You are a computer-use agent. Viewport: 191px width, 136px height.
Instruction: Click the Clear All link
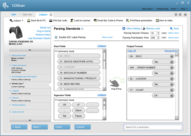click(132, 51)
